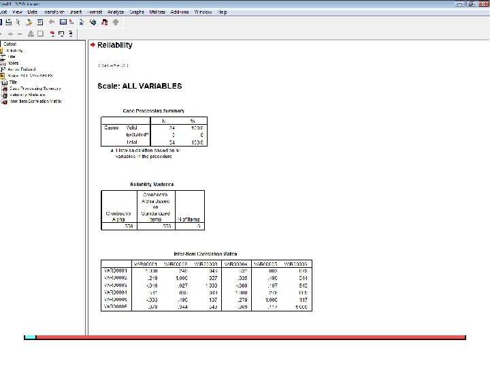Viewport: 490px width, 368px height.
Task: Click the .490 cell in the VAR00005 row
Action: click(x=182, y=300)
